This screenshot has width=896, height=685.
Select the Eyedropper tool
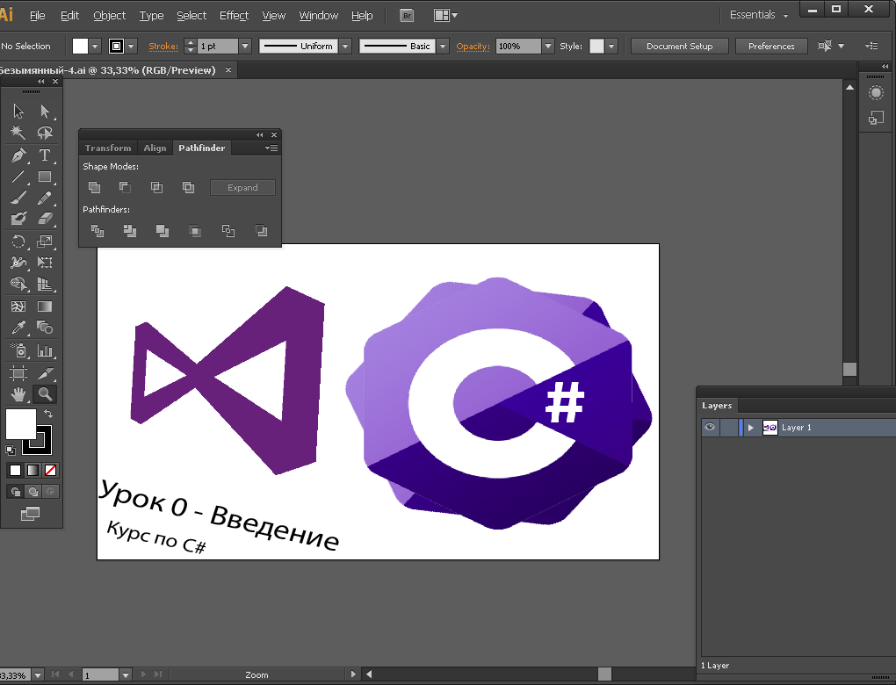pyautogui.click(x=18, y=328)
